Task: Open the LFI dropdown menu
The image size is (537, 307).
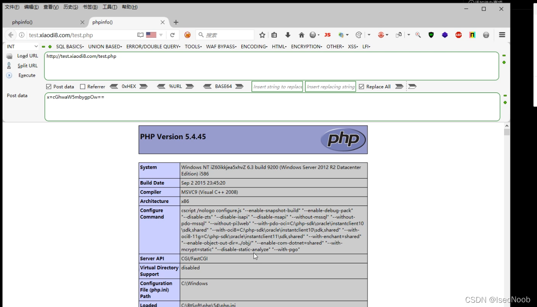Action: tap(366, 46)
